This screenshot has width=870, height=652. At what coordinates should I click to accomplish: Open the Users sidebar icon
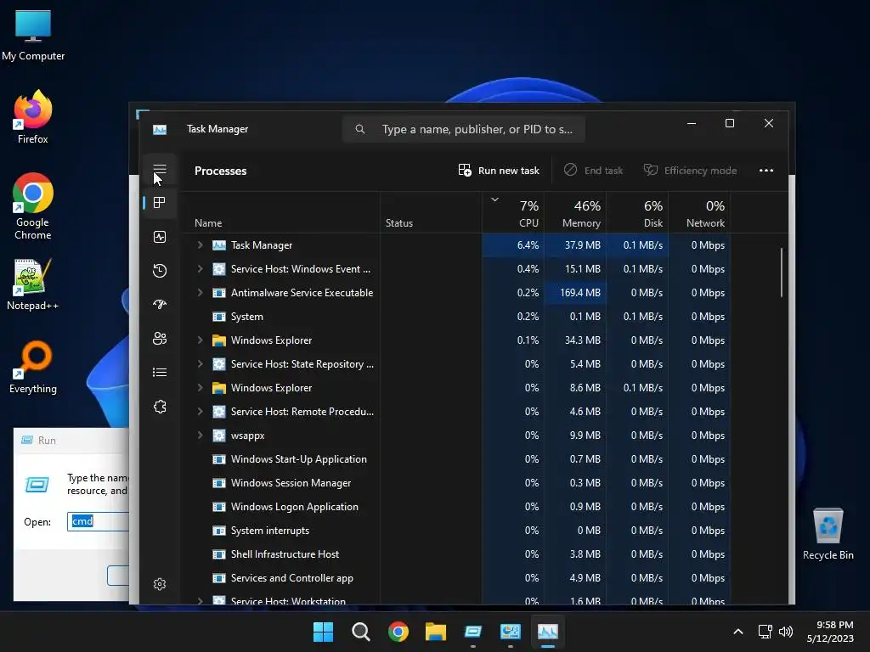click(159, 338)
